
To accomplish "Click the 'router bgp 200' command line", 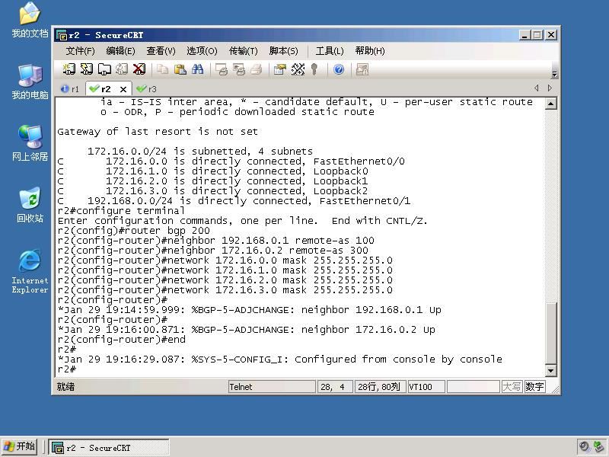I will tap(134, 231).
